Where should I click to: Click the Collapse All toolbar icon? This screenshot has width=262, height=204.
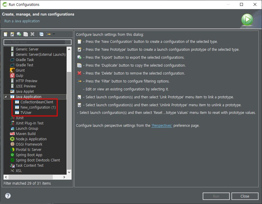[x=41, y=34]
